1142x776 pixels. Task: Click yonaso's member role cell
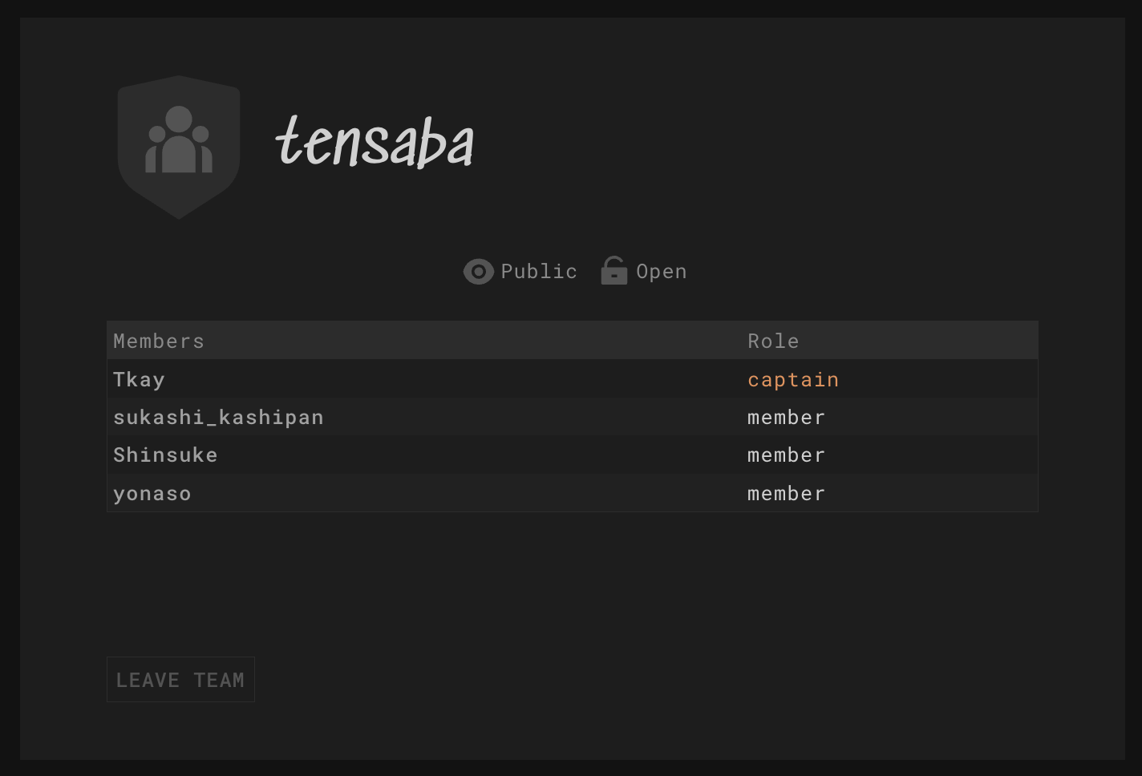[x=786, y=494]
